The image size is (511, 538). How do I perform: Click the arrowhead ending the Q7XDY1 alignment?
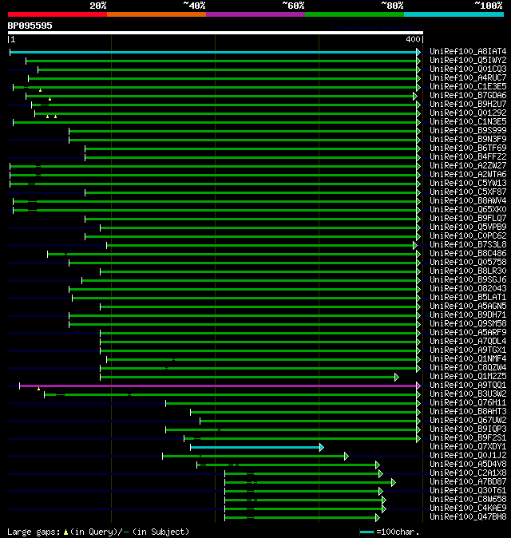point(322,448)
